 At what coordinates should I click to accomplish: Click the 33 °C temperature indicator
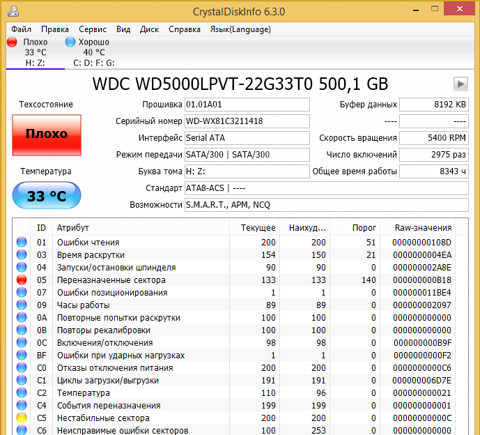(47, 195)
